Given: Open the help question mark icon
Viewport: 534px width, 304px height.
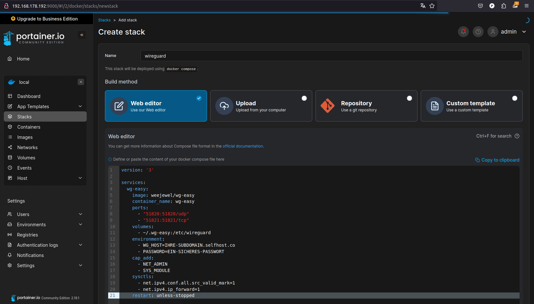Looking at the screenshot, I should [x=478, y=32].
